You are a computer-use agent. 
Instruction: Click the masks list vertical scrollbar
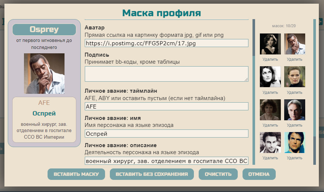314,92
